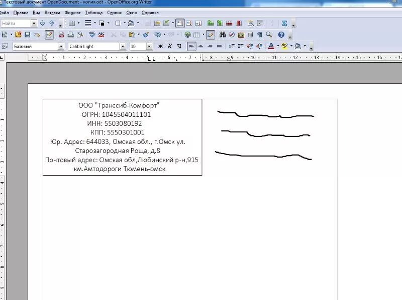
Task: Click the Найти search field
Action: (x=16, y=23)
